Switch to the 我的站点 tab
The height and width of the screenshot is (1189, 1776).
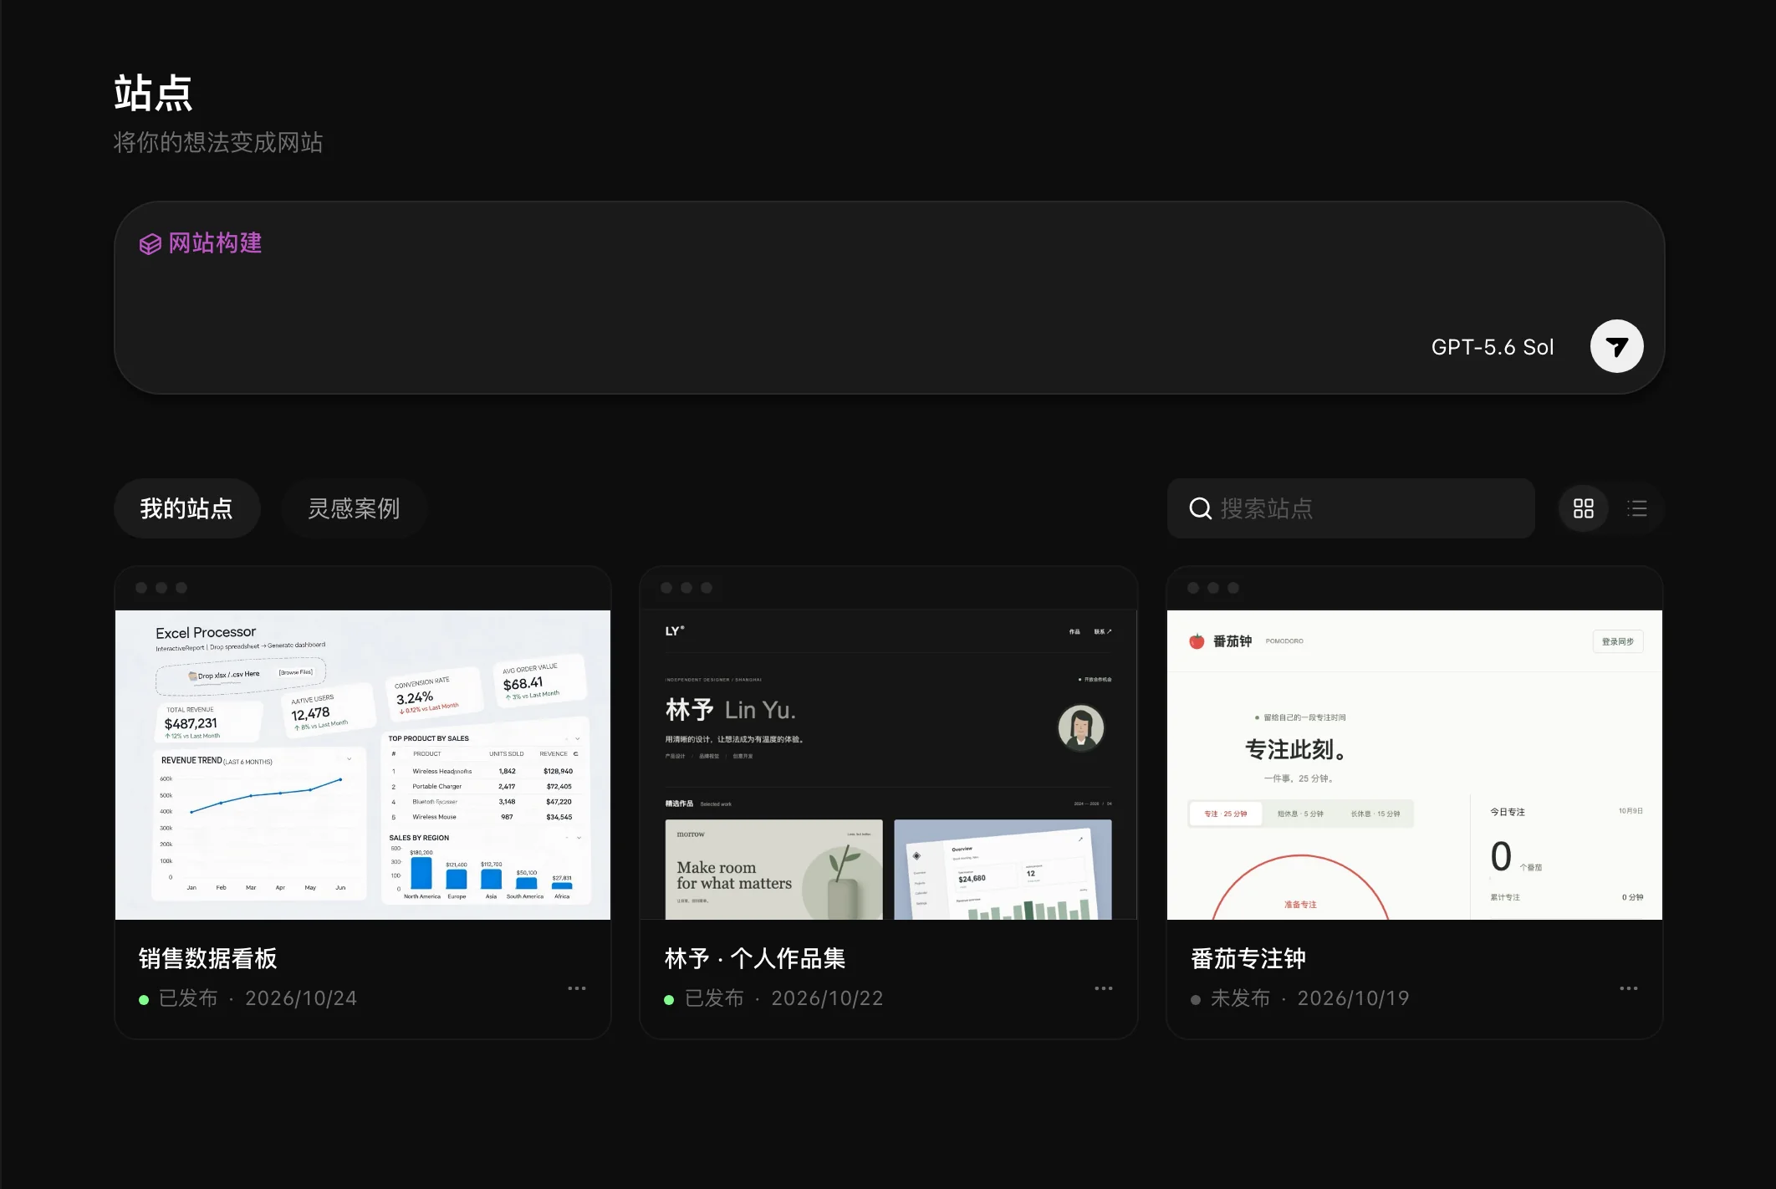(186, 508)
